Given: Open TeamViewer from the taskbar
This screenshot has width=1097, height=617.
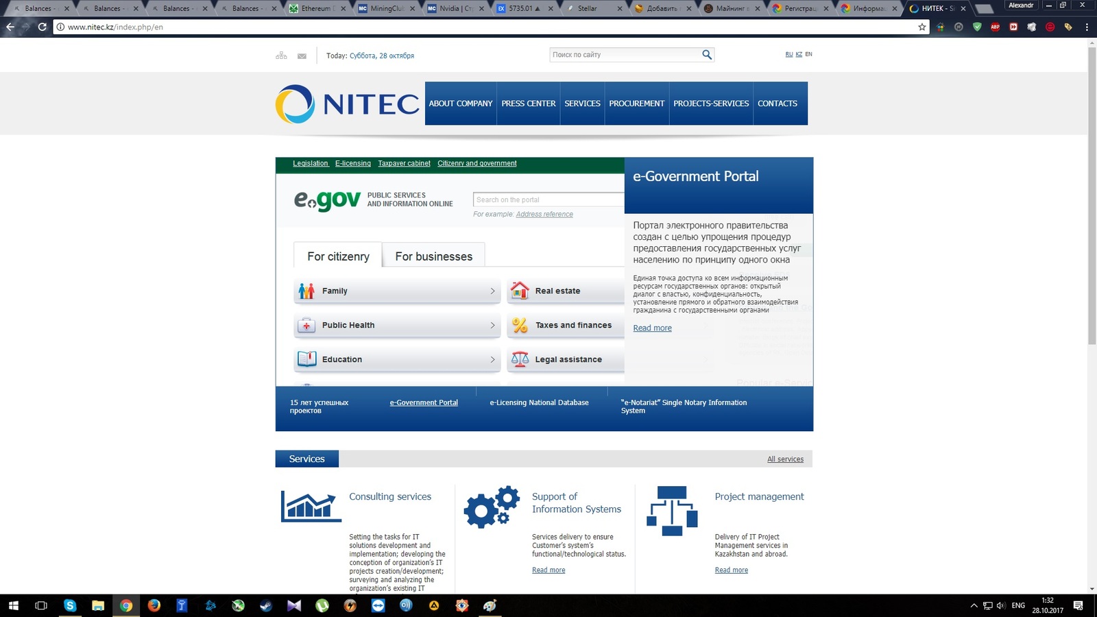Looking at the screenshot, I should (378, 605).
